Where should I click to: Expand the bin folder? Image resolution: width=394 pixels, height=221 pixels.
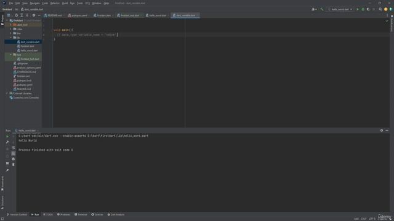coord(10,33)
